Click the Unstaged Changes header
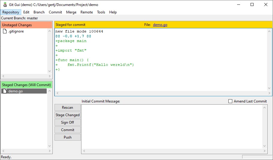 coord(26,25)
